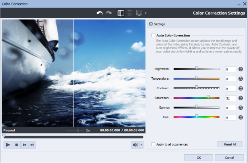
Task: Click the 1x speed label
Action: 88,130
